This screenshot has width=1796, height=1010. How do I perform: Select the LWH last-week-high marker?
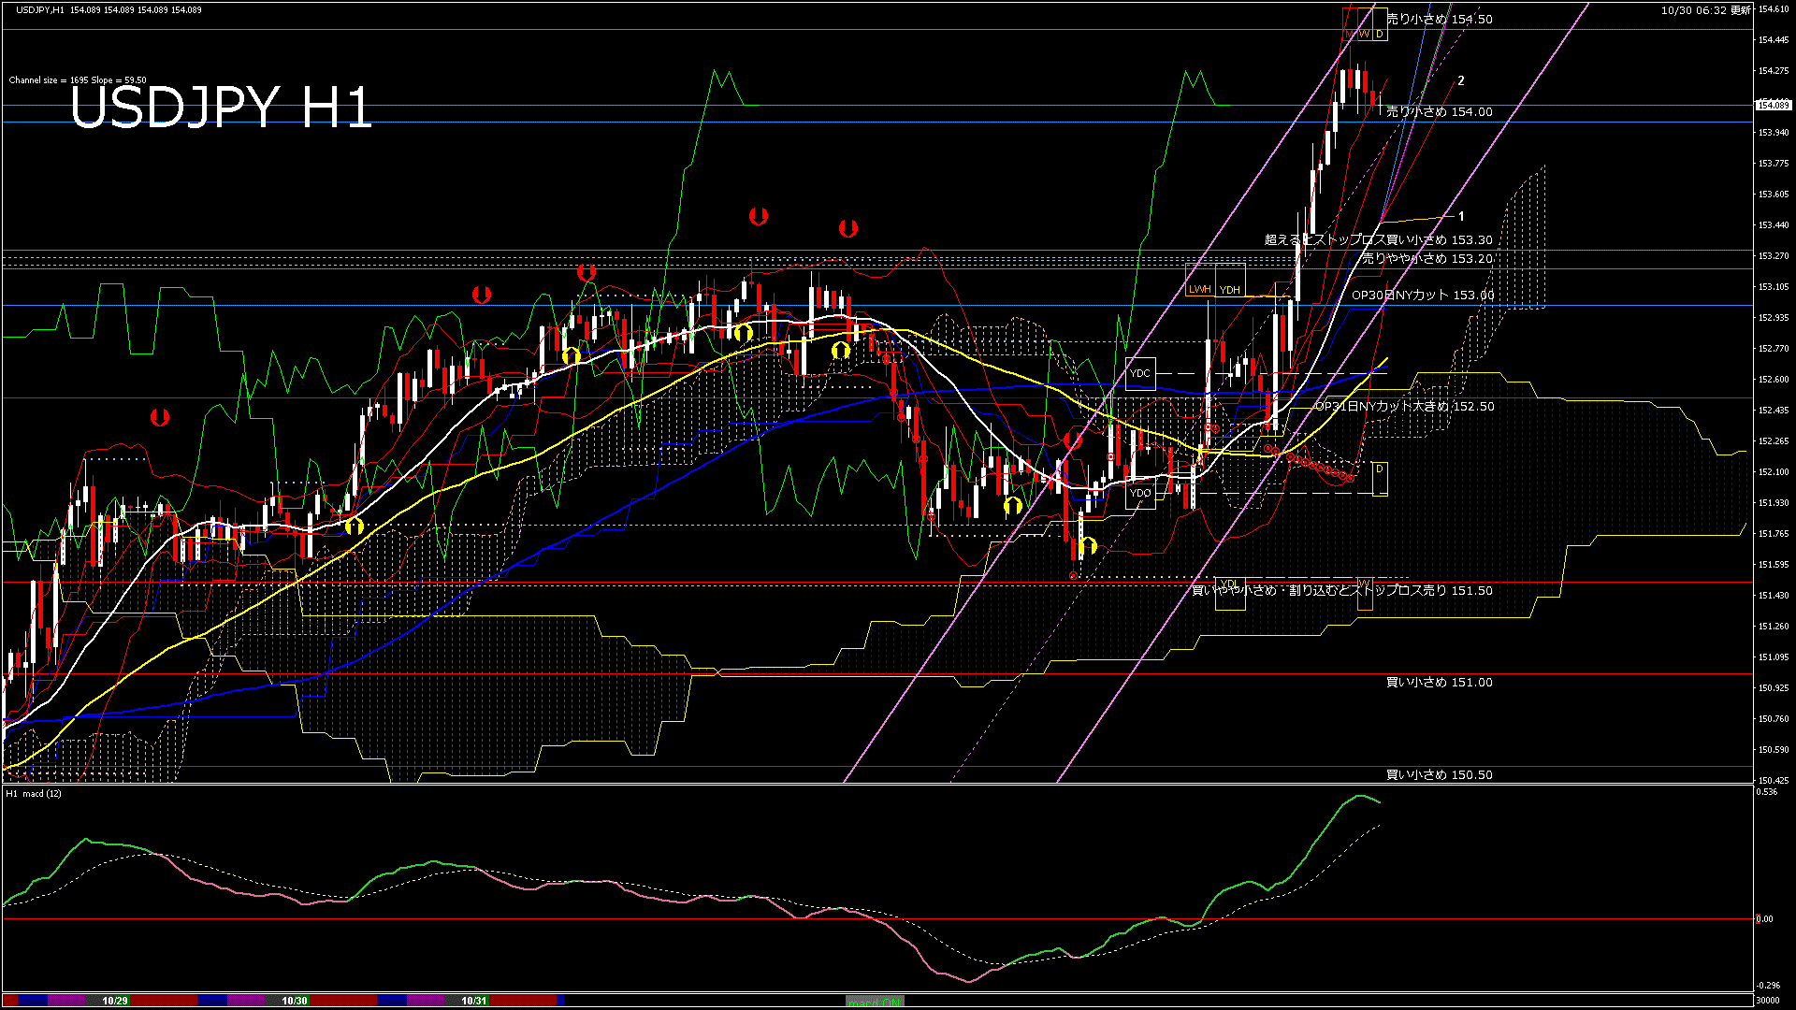tap(1199, 290)
